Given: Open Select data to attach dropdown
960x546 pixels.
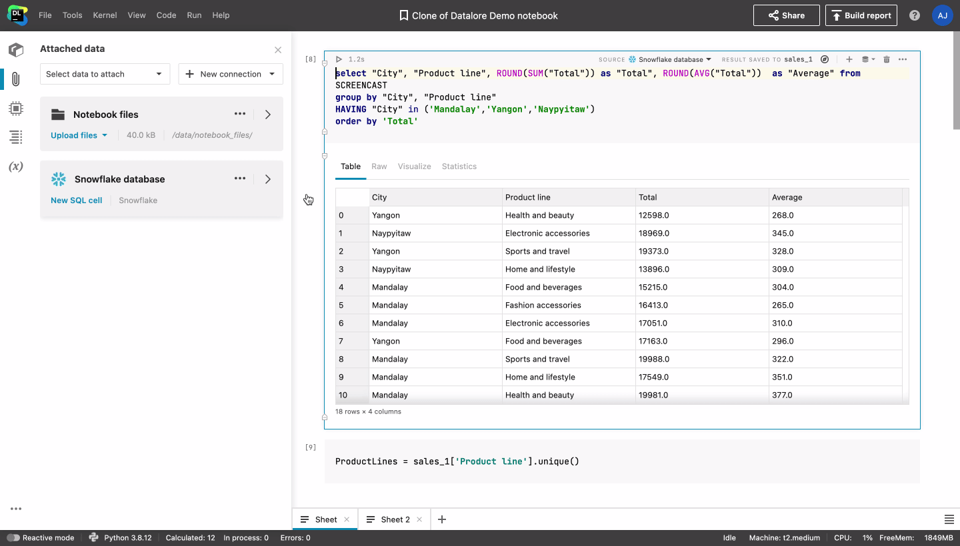Looking at the screenshot, I should [105, 74].
